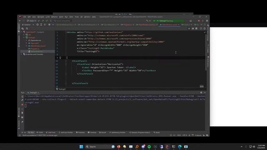
Task: Open the Navigate menu
Action: point(40,17)
